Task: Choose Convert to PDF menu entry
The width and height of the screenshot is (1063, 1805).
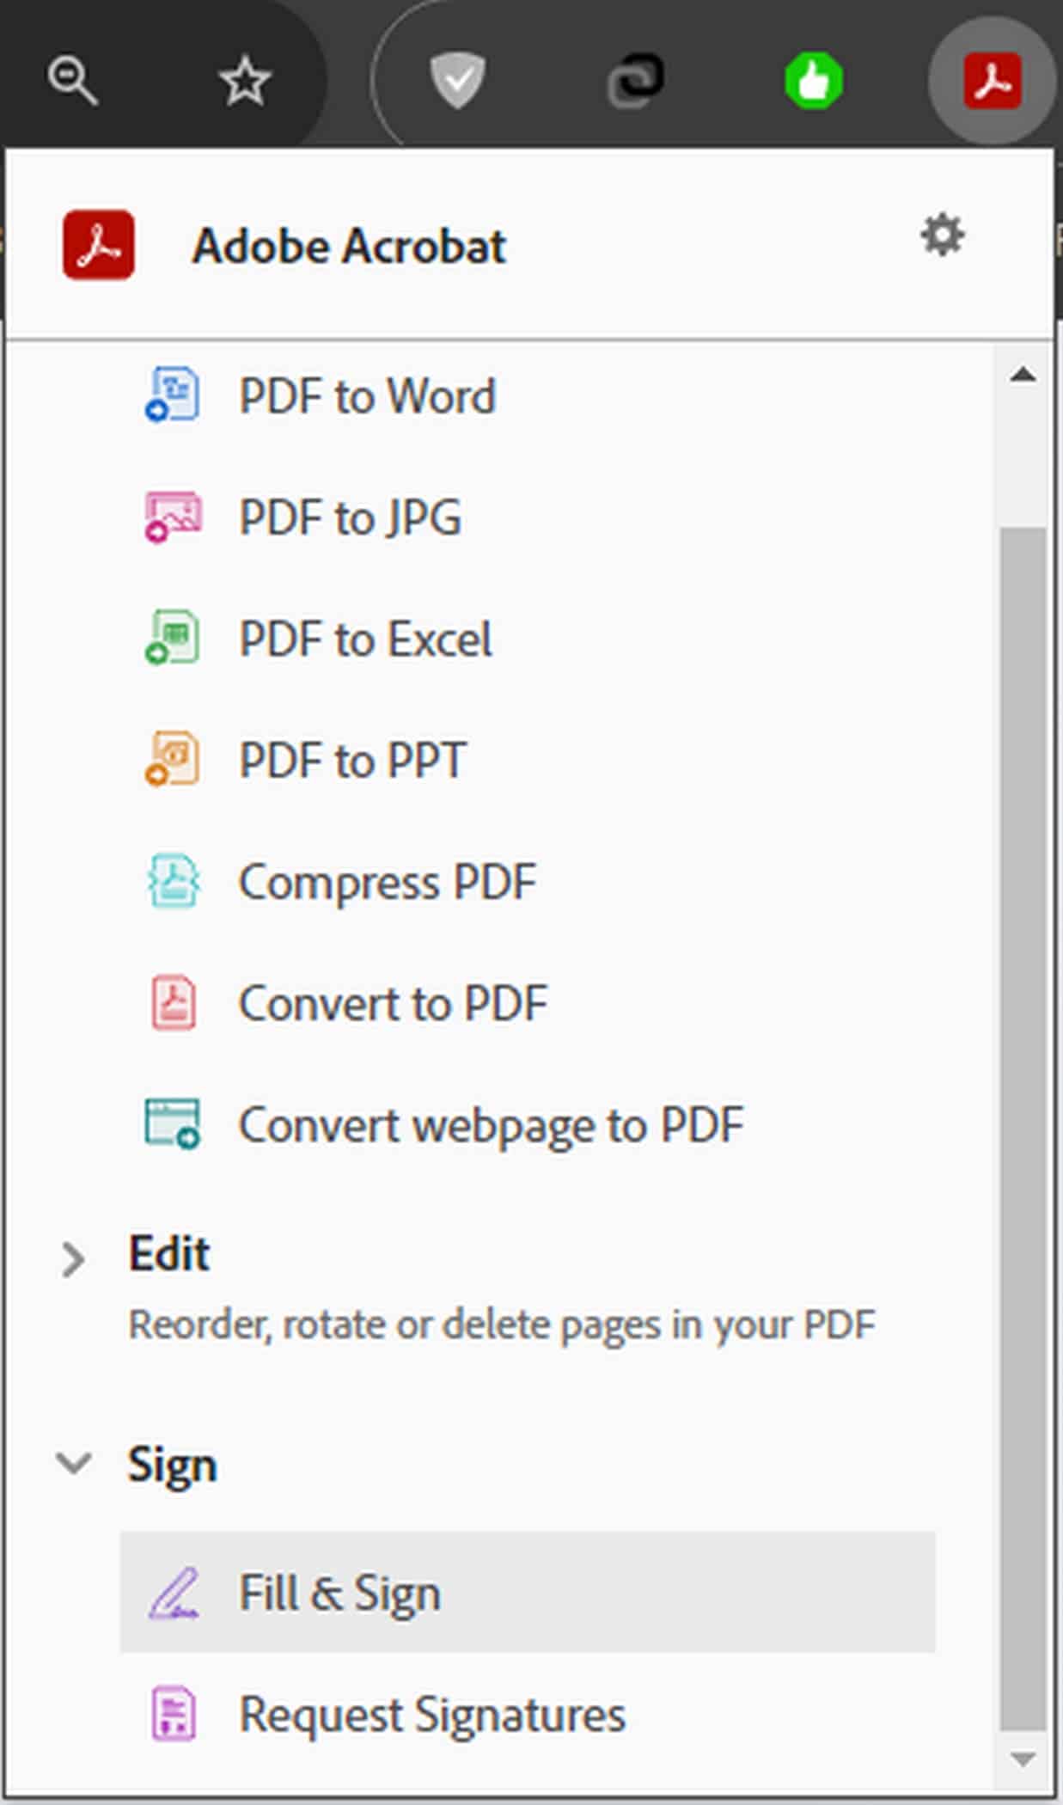Action: (393, 1002)
